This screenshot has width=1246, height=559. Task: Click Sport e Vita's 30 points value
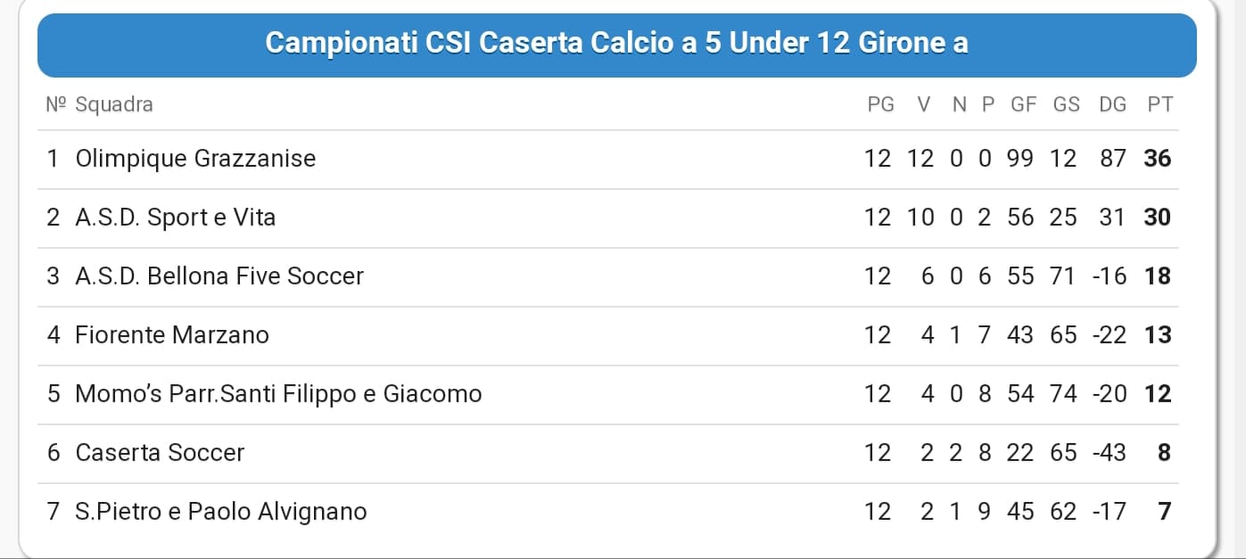[x=1158, y=218]
